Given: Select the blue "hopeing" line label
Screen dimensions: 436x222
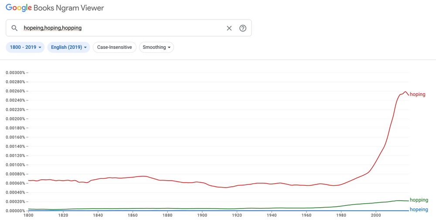Looking at the screenshot, I should [419, 210].
